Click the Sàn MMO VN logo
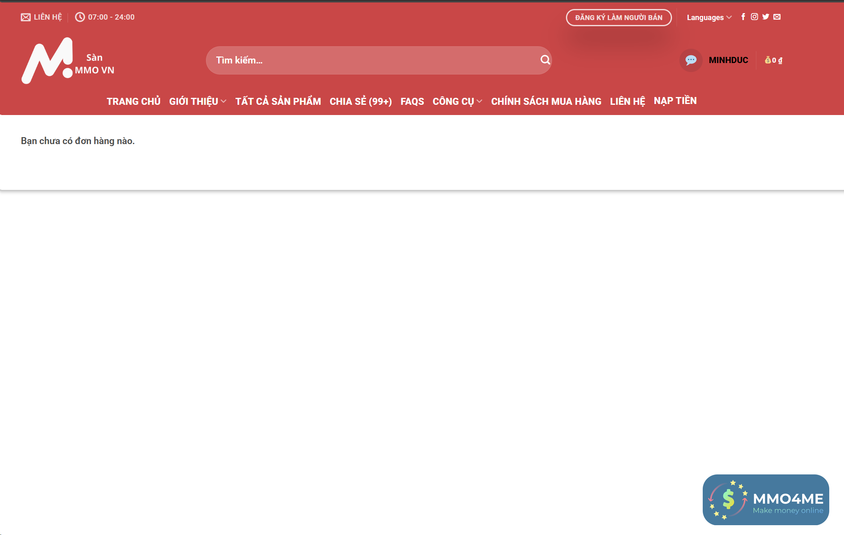844x535 pixels. pyautogui.click(x=68, y=61)
